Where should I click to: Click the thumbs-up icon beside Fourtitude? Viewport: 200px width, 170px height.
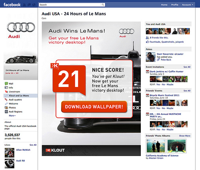coord(147,42)
